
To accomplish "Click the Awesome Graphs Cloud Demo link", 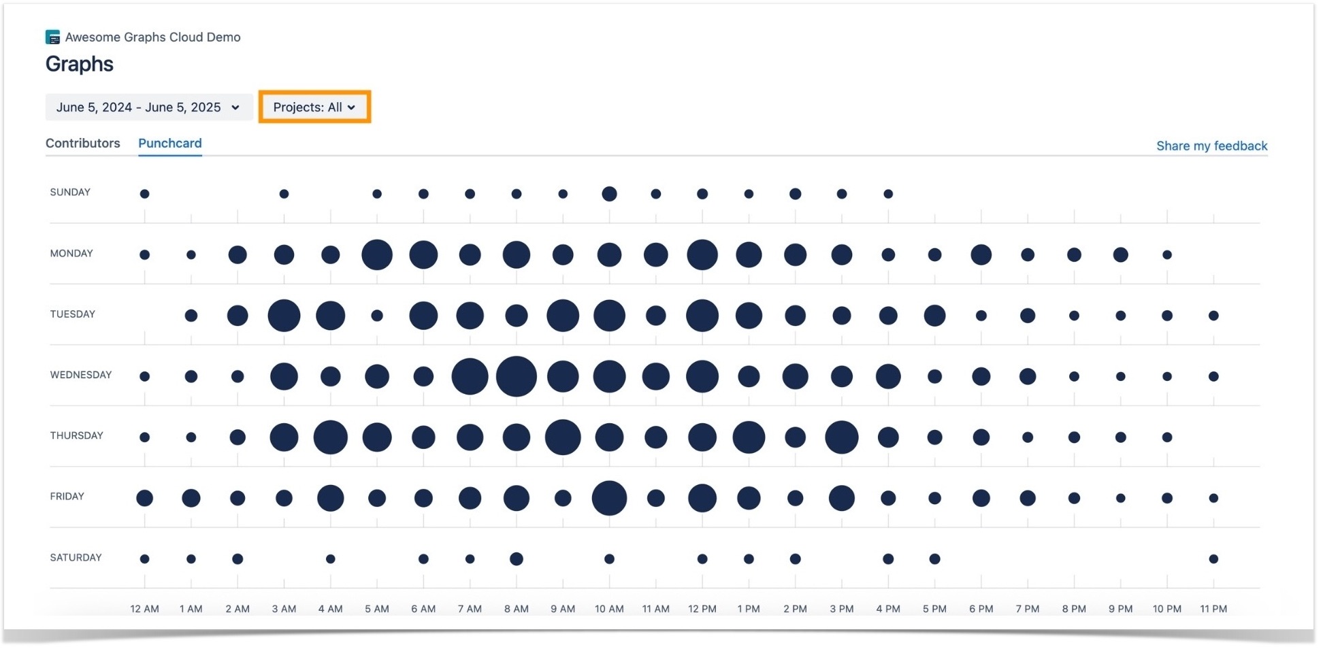I will click(x=152, y=37).
